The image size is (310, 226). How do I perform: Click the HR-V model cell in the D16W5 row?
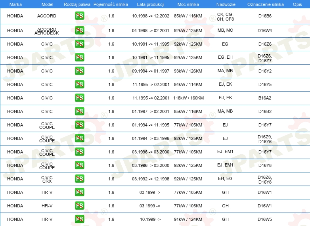tap(47, 219)
